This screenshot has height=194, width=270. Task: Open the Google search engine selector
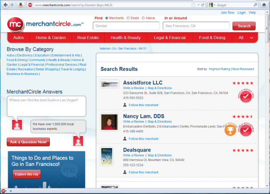pos(212,5)
